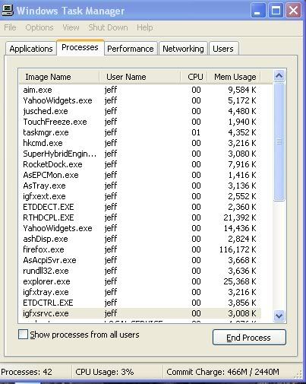Open the Users tab
This screenshot has width=306, height=384.
(223, 49)
